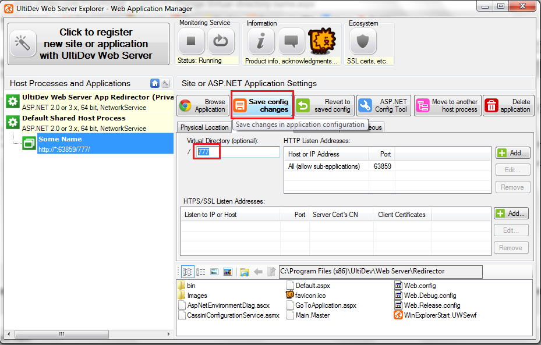541x345 pixels.
Task: Save config changes
Action: coord(262,105)
